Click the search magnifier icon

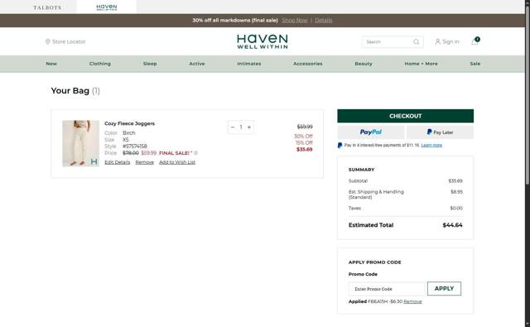point(416,42)
